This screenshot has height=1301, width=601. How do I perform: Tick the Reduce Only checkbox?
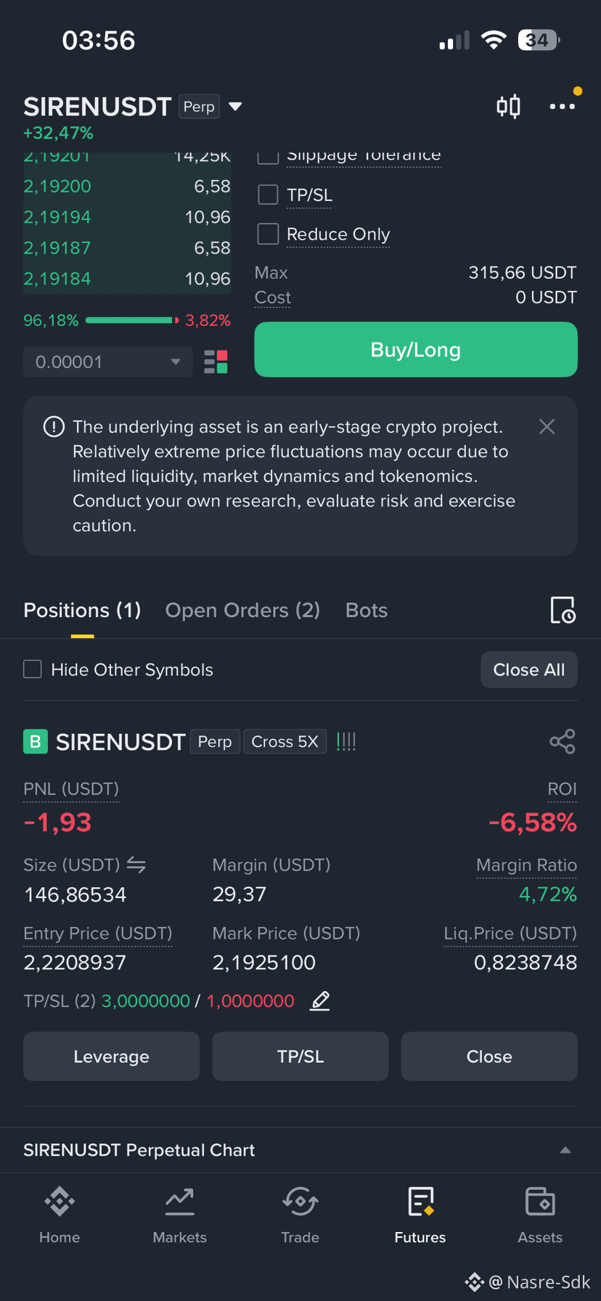(x=269, y=234)
